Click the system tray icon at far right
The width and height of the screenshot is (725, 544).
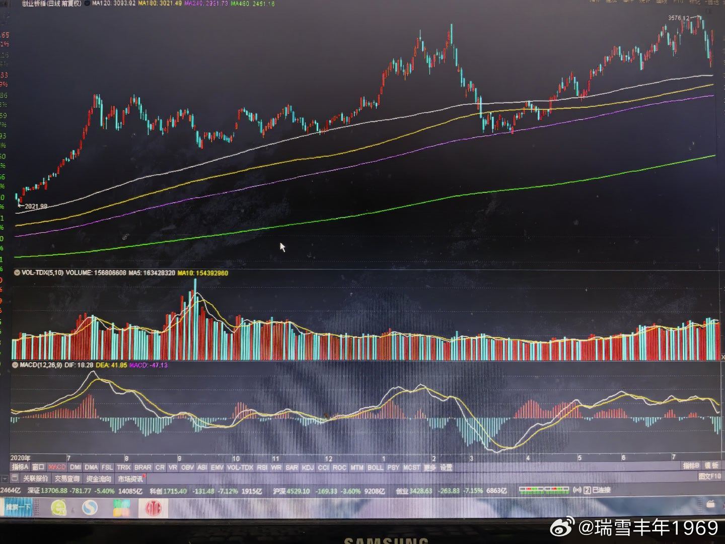711,504
